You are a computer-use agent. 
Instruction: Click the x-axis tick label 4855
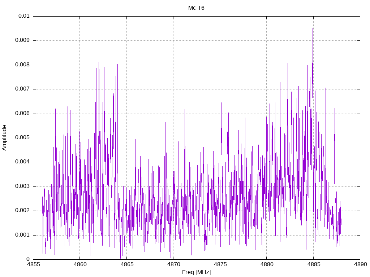click(x=33, y=264)
